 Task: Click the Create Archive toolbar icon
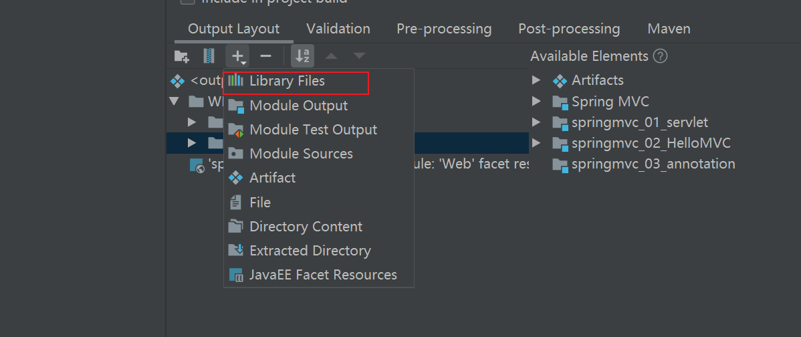pyautogui.click(x=209, y=55)
